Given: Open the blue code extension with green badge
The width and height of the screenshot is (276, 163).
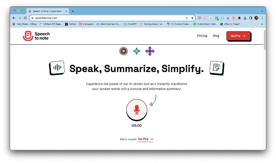Looking at the screenshot, I should (217, 18).
